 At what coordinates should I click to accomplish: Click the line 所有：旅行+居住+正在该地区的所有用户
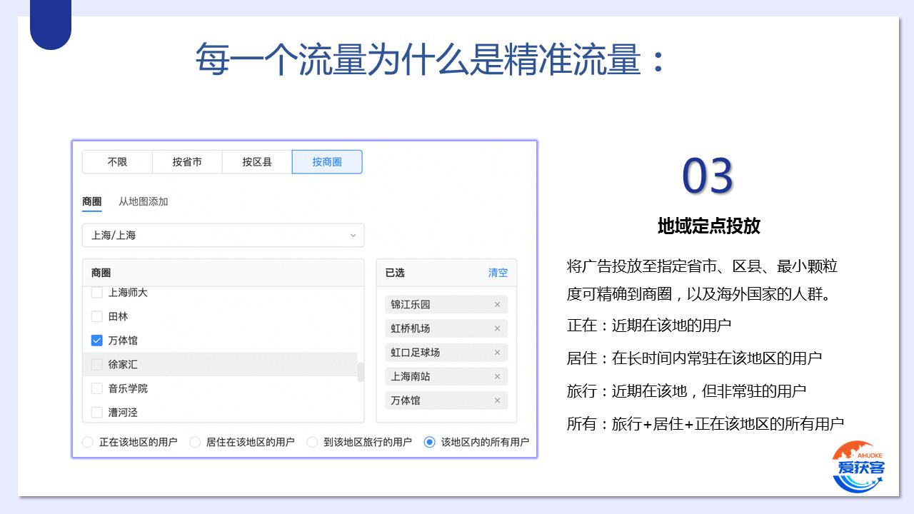pyautogui.click(x=705, y=424)
